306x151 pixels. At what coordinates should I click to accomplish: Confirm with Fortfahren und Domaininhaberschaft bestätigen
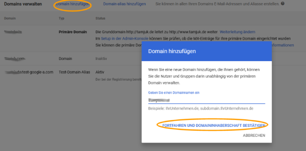click(214, 125)
